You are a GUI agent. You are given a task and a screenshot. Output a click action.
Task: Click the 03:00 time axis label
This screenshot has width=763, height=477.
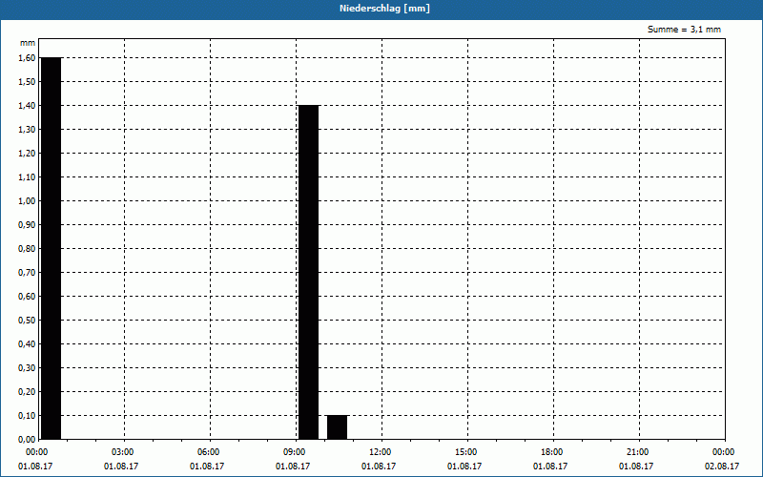pos(123,452)
